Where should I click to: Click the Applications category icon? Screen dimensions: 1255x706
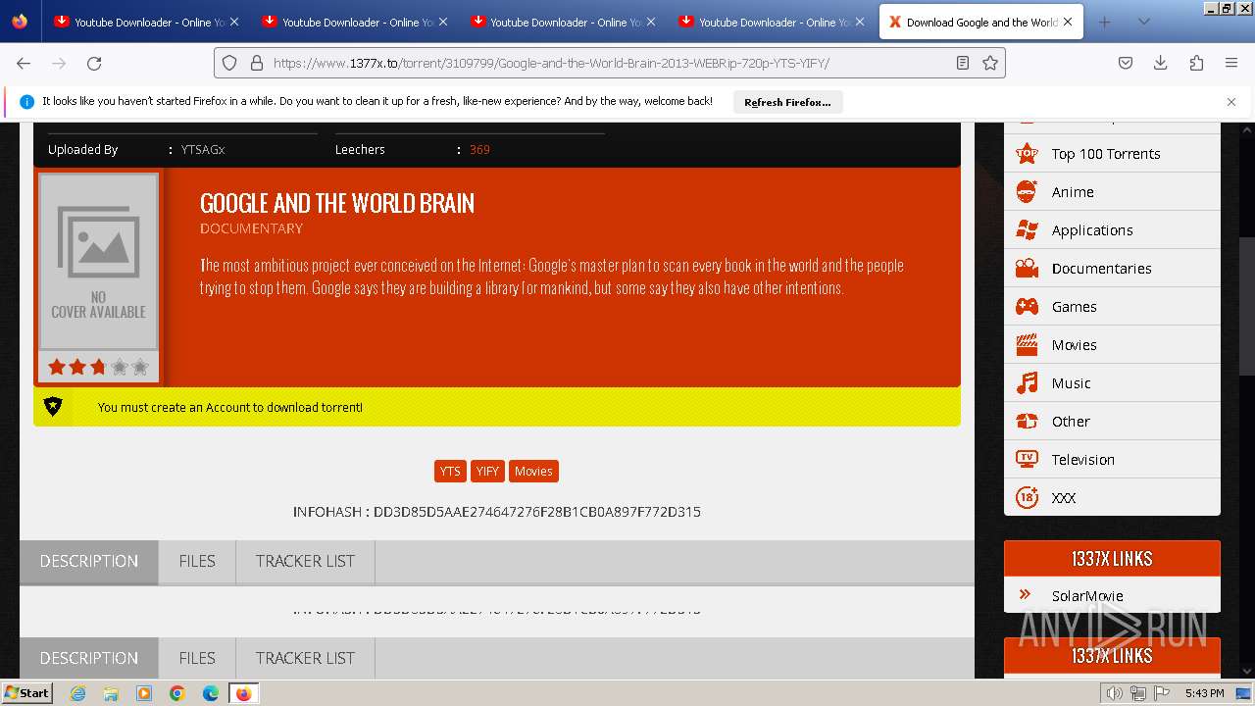(x=1027, y=229)
